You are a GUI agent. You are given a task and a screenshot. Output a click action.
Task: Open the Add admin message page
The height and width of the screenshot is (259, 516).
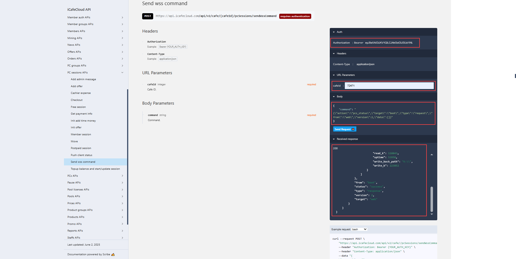[x=83, y=79]
